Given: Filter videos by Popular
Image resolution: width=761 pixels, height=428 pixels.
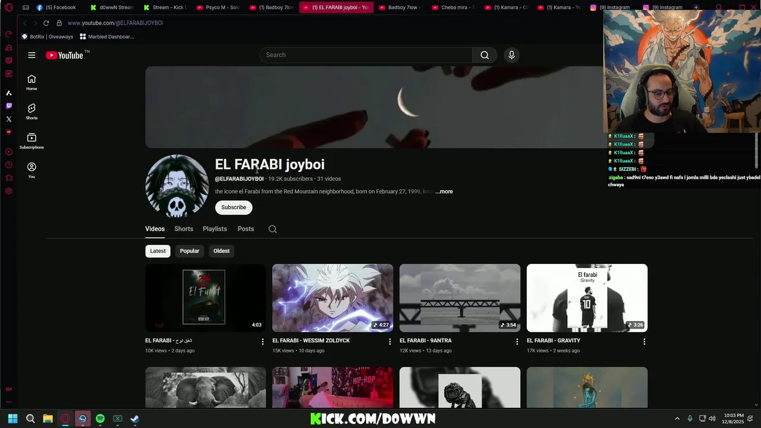Looking at the screenshot, I should [190, 251].
